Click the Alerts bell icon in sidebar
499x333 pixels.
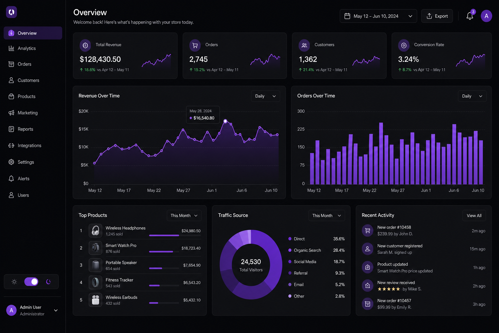11,179
